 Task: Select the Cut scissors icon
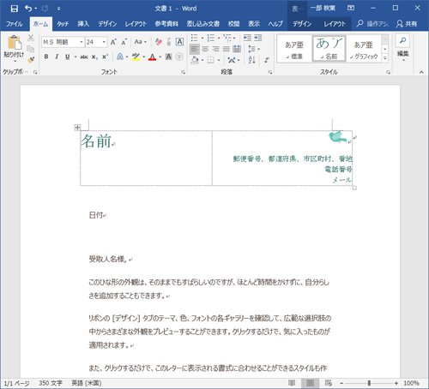(x=31, y=38)
